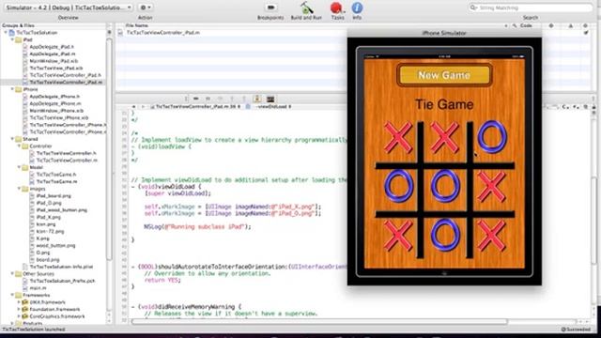Select icon-72.png image
Viewport: 601px width, 338px height.
[x=50, y=231]
